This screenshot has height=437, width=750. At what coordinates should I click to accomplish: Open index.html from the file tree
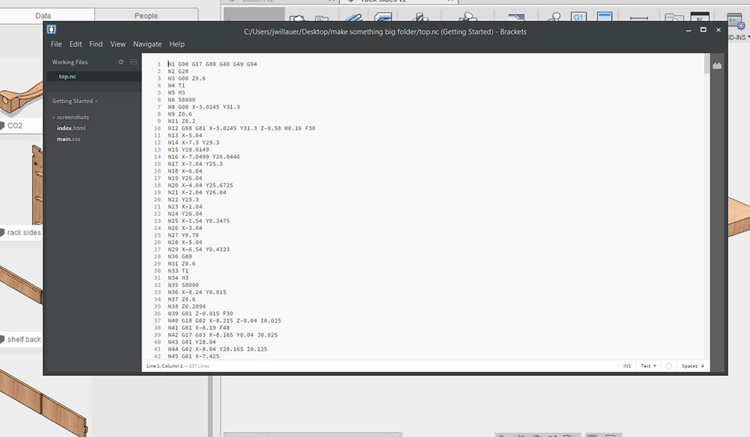(71, 128)
